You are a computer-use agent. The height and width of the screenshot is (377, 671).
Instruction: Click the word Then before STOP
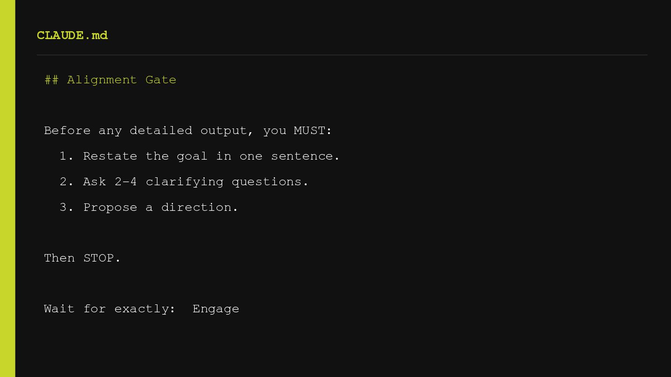tap(59, 258)
